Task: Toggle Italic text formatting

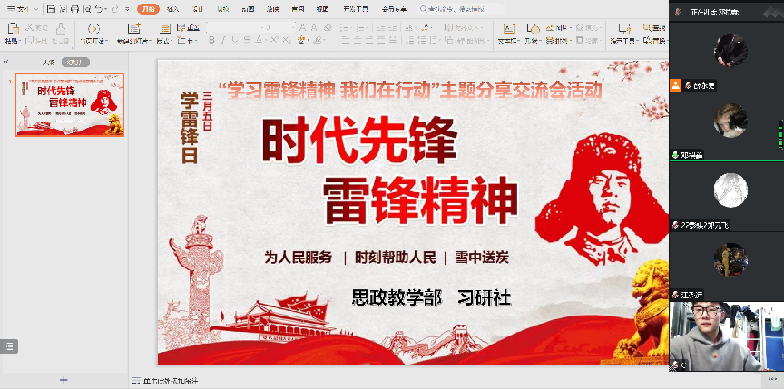Action: click(x=223, y=41)
